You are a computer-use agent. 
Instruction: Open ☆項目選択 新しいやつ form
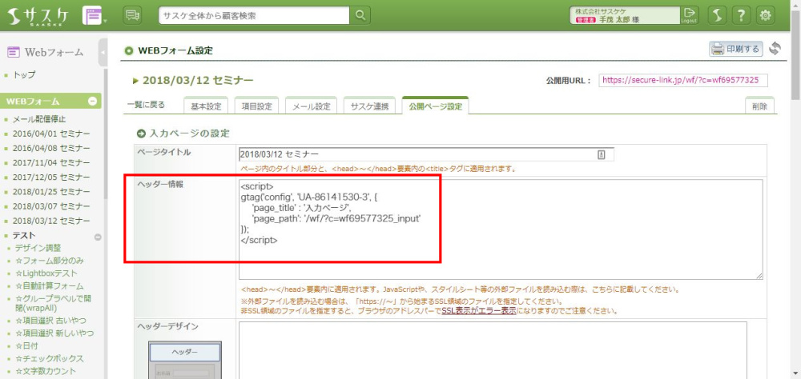coord(54,333)
